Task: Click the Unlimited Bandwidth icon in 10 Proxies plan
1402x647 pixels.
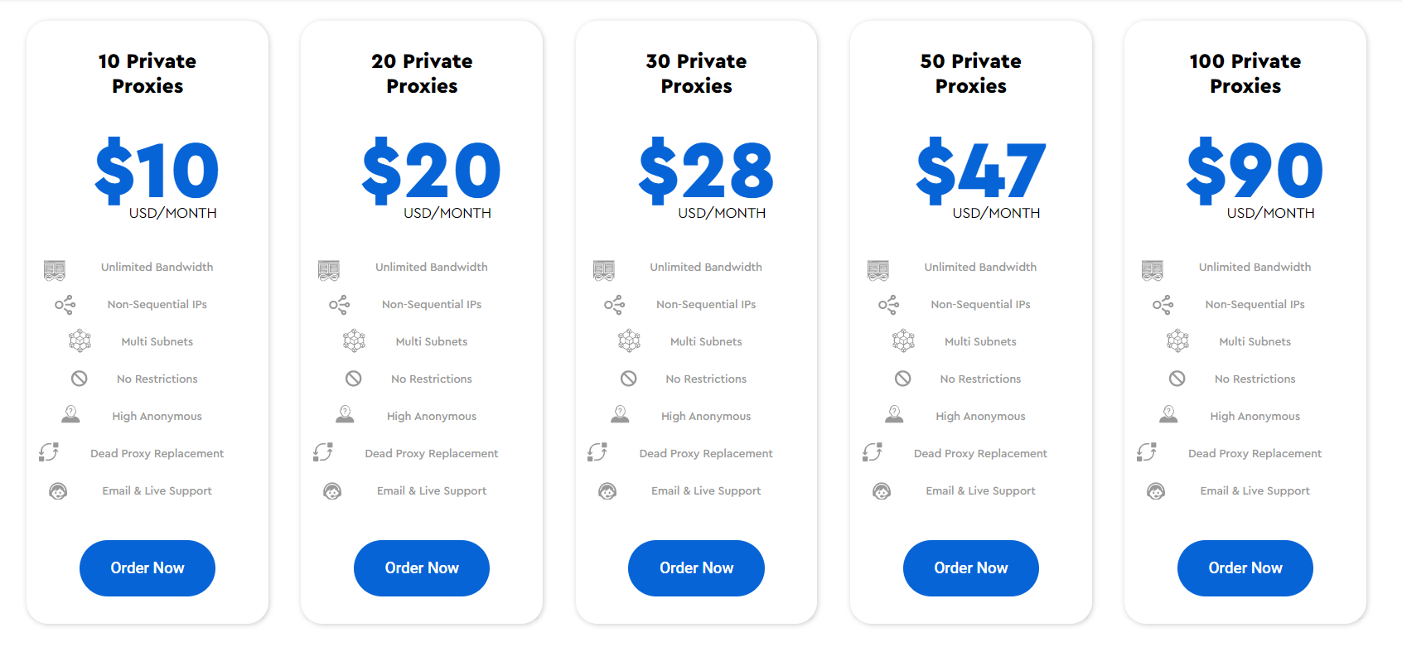Action: [55, 269]
